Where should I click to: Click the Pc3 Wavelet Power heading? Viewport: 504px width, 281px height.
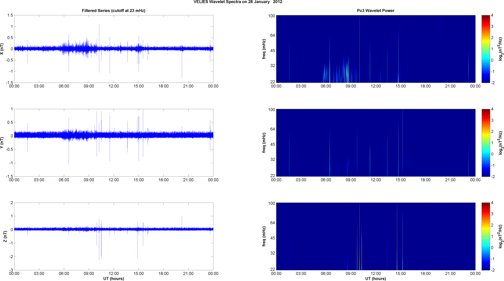(x=376, y=11)
